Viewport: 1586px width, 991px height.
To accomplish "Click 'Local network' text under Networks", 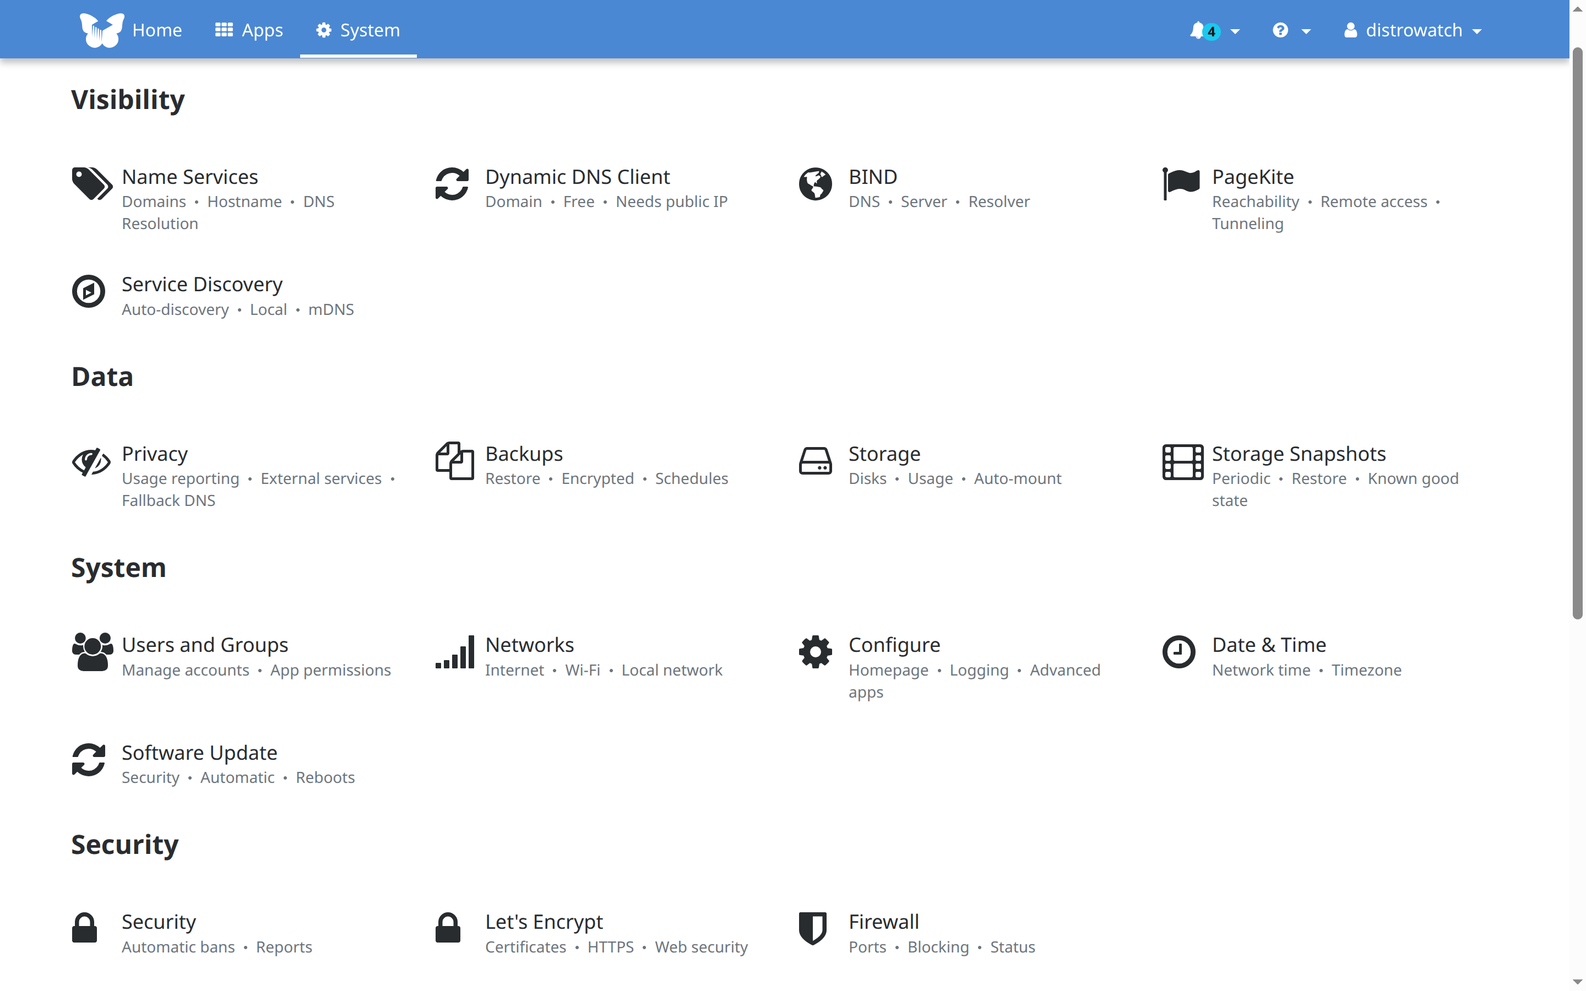I will [x=672, y=670].
